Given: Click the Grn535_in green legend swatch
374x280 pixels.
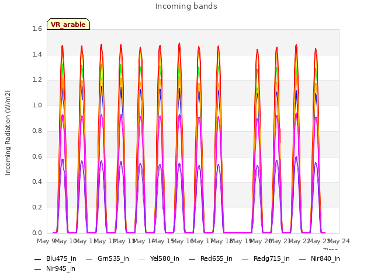Looking at the screenshot, I should tap(89, 259).
